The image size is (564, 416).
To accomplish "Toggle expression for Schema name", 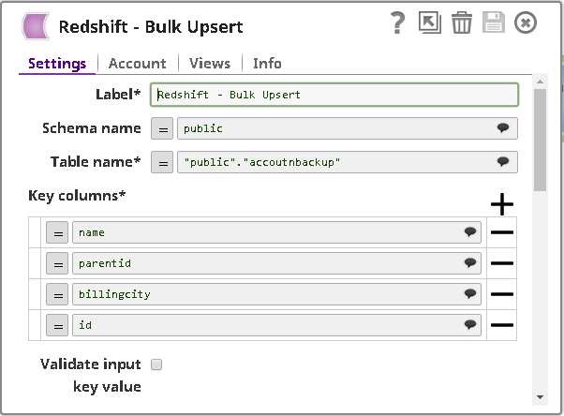I will click(x=162, y=128).
